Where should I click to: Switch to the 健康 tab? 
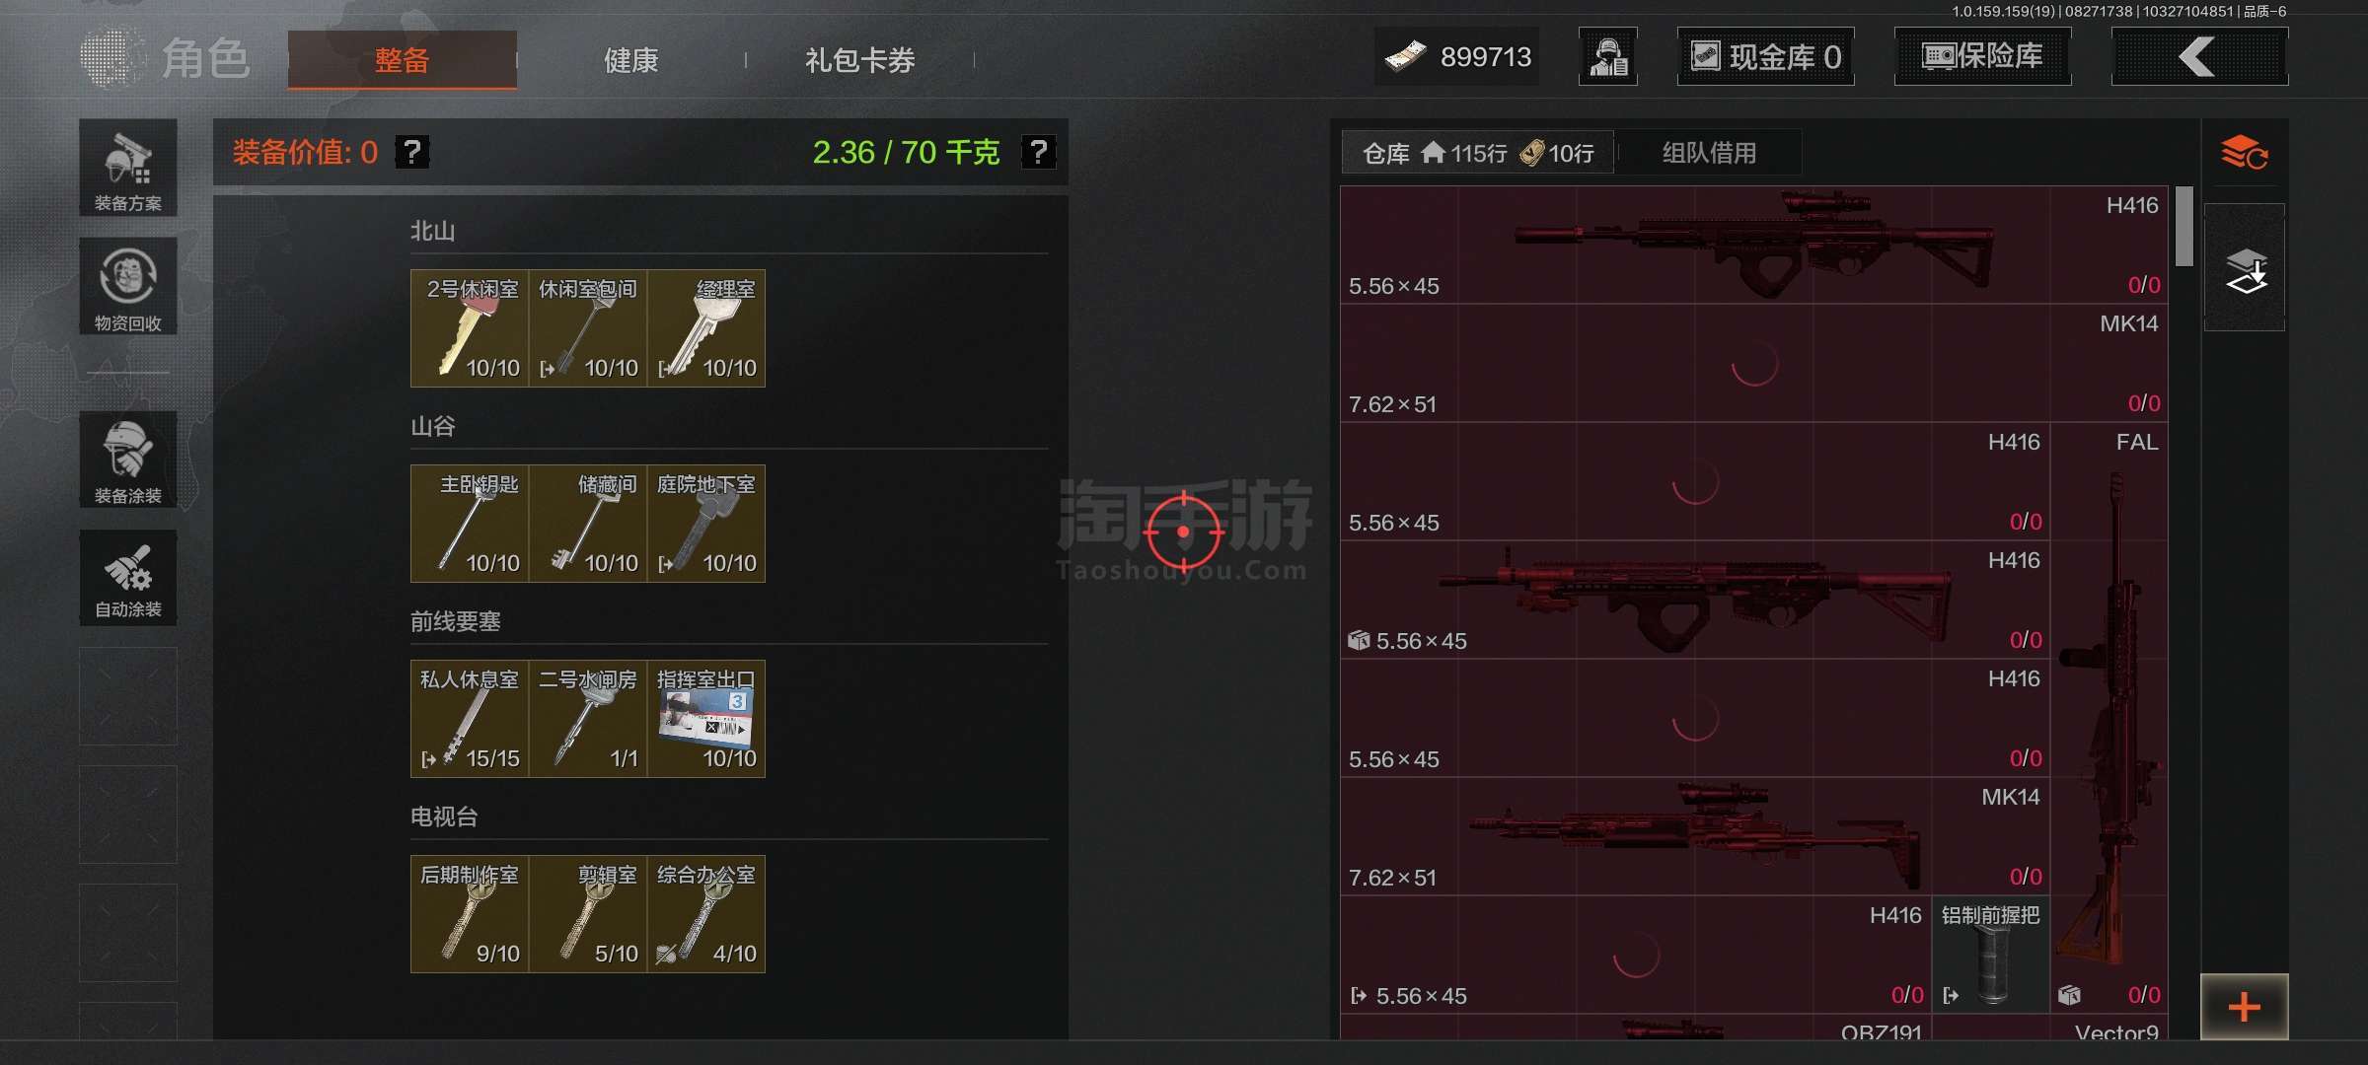(x=631, y=60)
